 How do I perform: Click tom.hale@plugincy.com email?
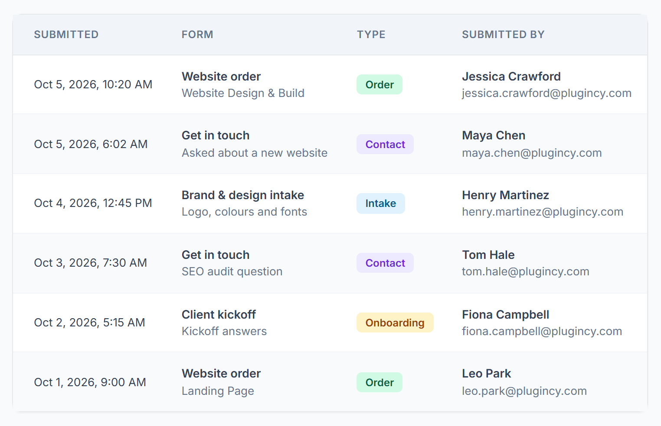point(526,271)
